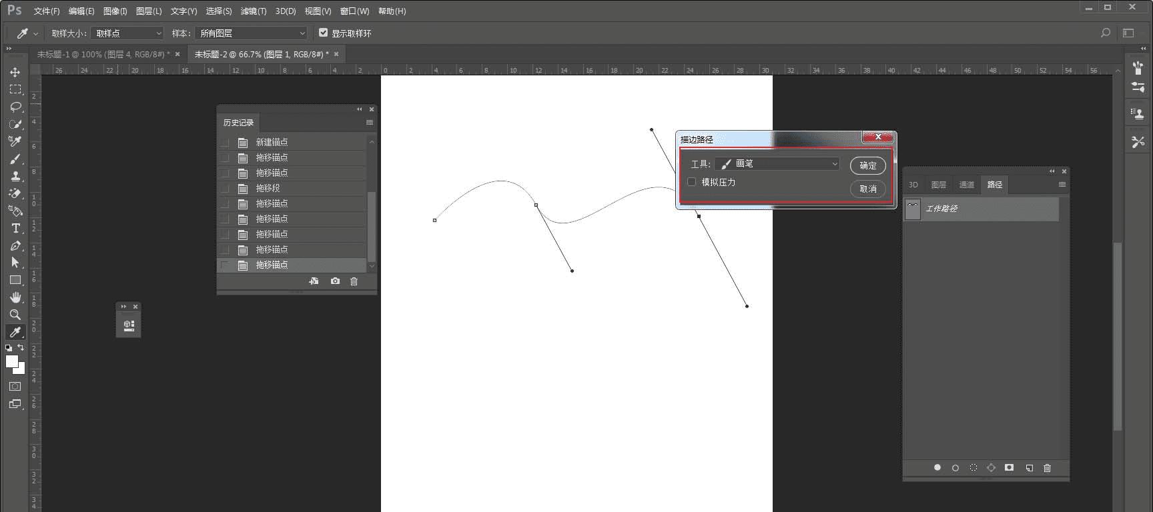Select 工作路径 in Paths panel
This screenshot has width=1153, height=512.
pos(982,209)
